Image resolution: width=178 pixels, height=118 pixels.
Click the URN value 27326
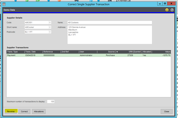click(130, 55)
